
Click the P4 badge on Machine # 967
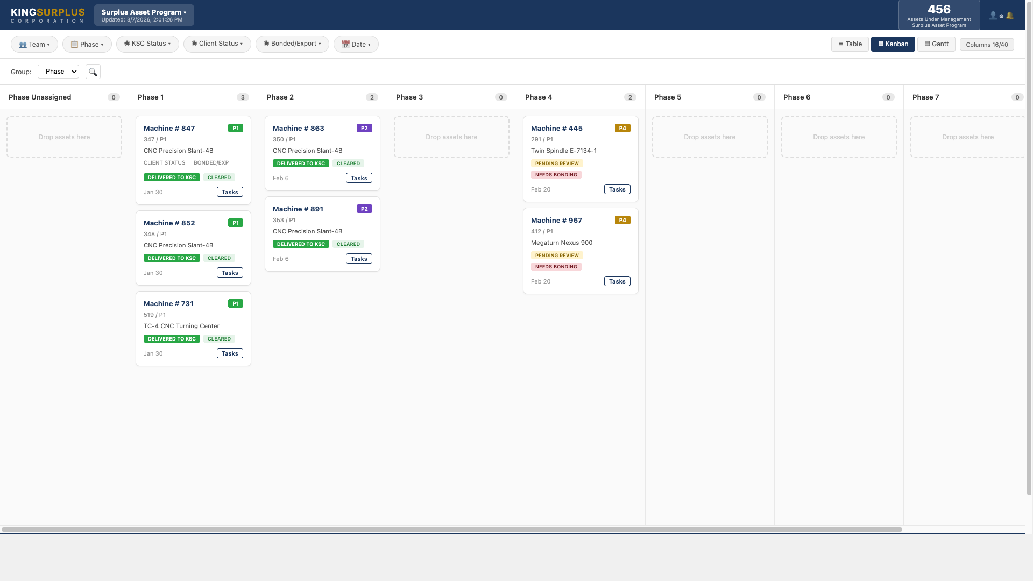(622, 220)
